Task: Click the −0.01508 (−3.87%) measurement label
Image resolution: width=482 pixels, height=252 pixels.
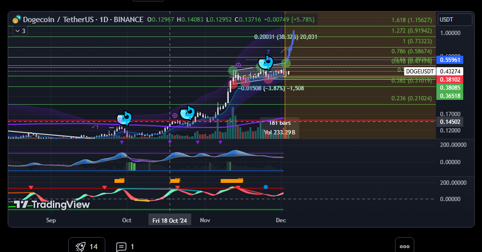Action: [x=272, y=88]
